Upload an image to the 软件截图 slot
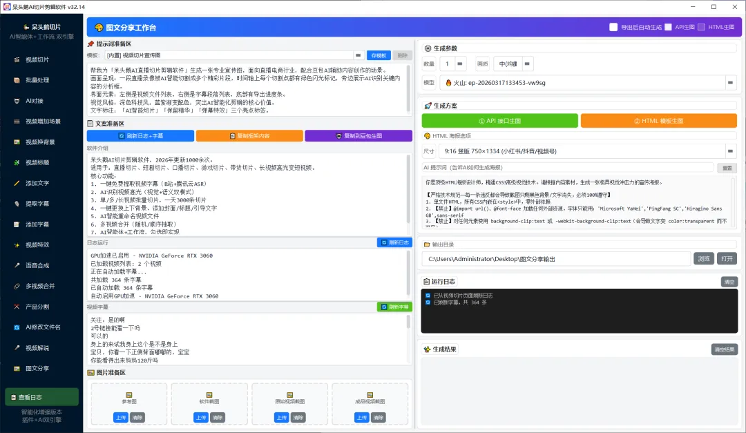 coord(201,417)
